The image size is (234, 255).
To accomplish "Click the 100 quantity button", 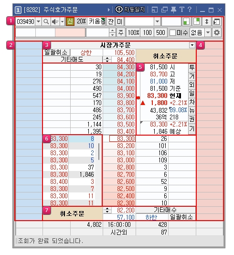I will click(x=147, y=32).
